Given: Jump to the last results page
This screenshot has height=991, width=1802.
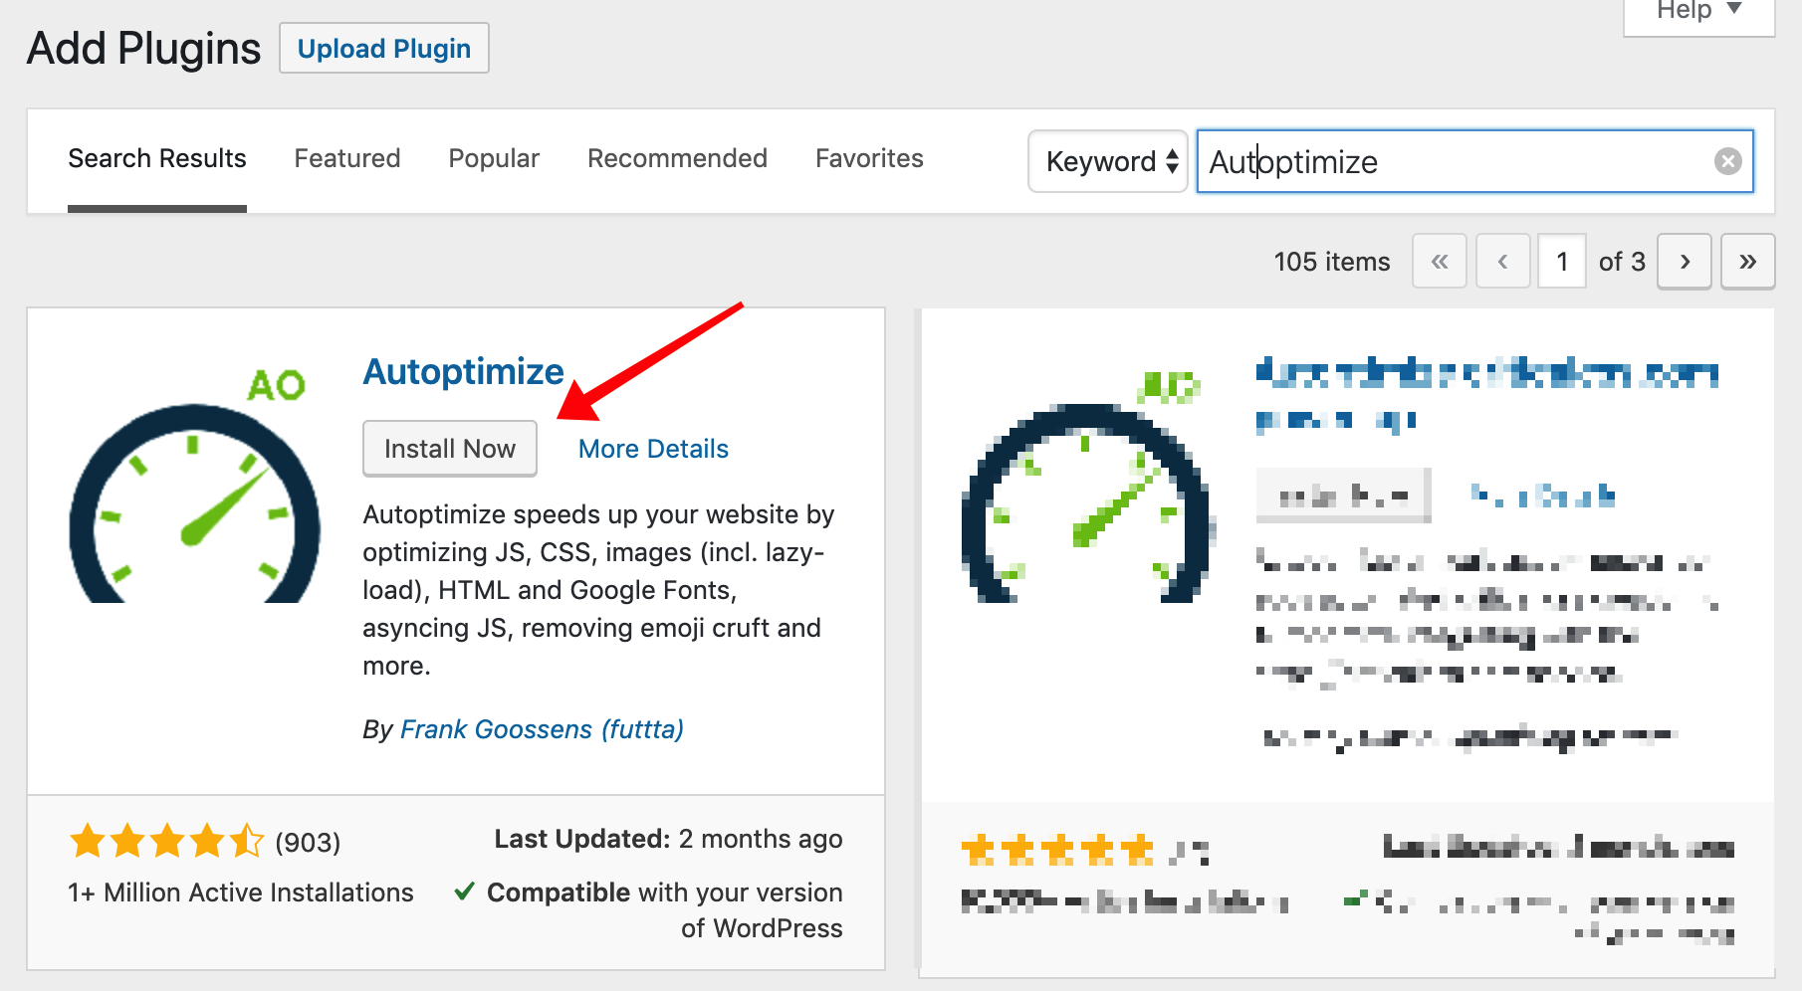Looking at the screenshot, I should point(1747,262).
